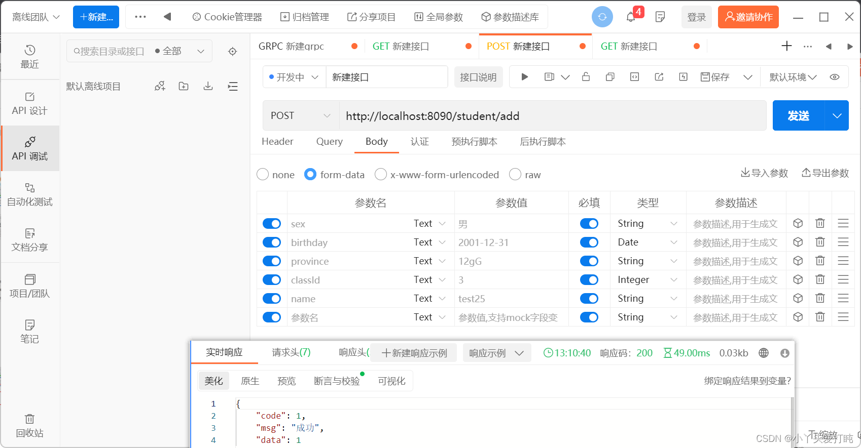The height and width of the screenshot is (448, 861).
Task: Toggle the eye icon beside environment
Action: point(835,77)
